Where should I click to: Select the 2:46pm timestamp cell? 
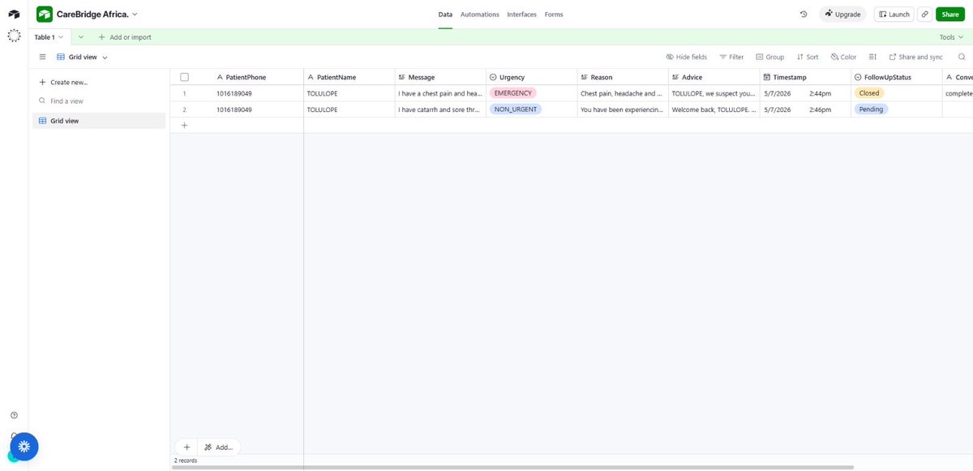point(806,109)
